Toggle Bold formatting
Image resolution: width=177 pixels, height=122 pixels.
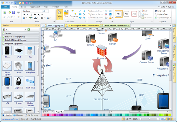[24, 15]
